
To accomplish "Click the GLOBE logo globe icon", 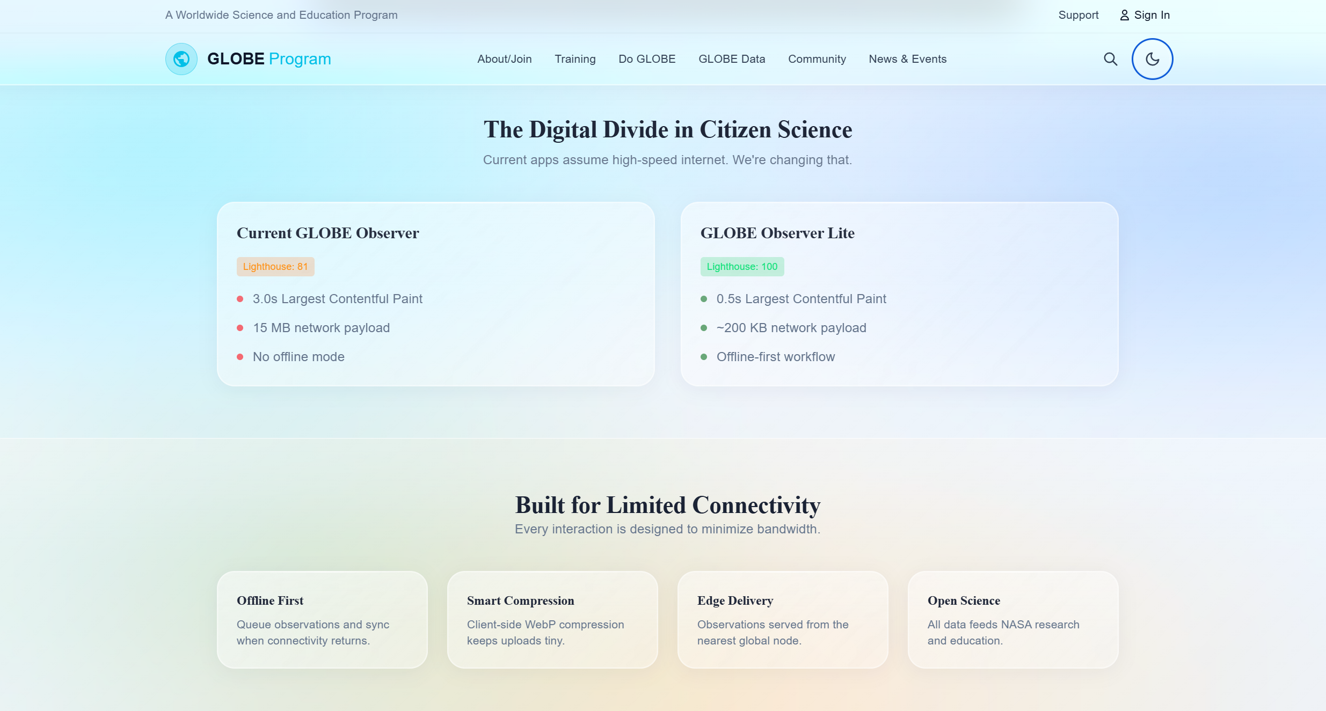I will (x=181, y=59).
